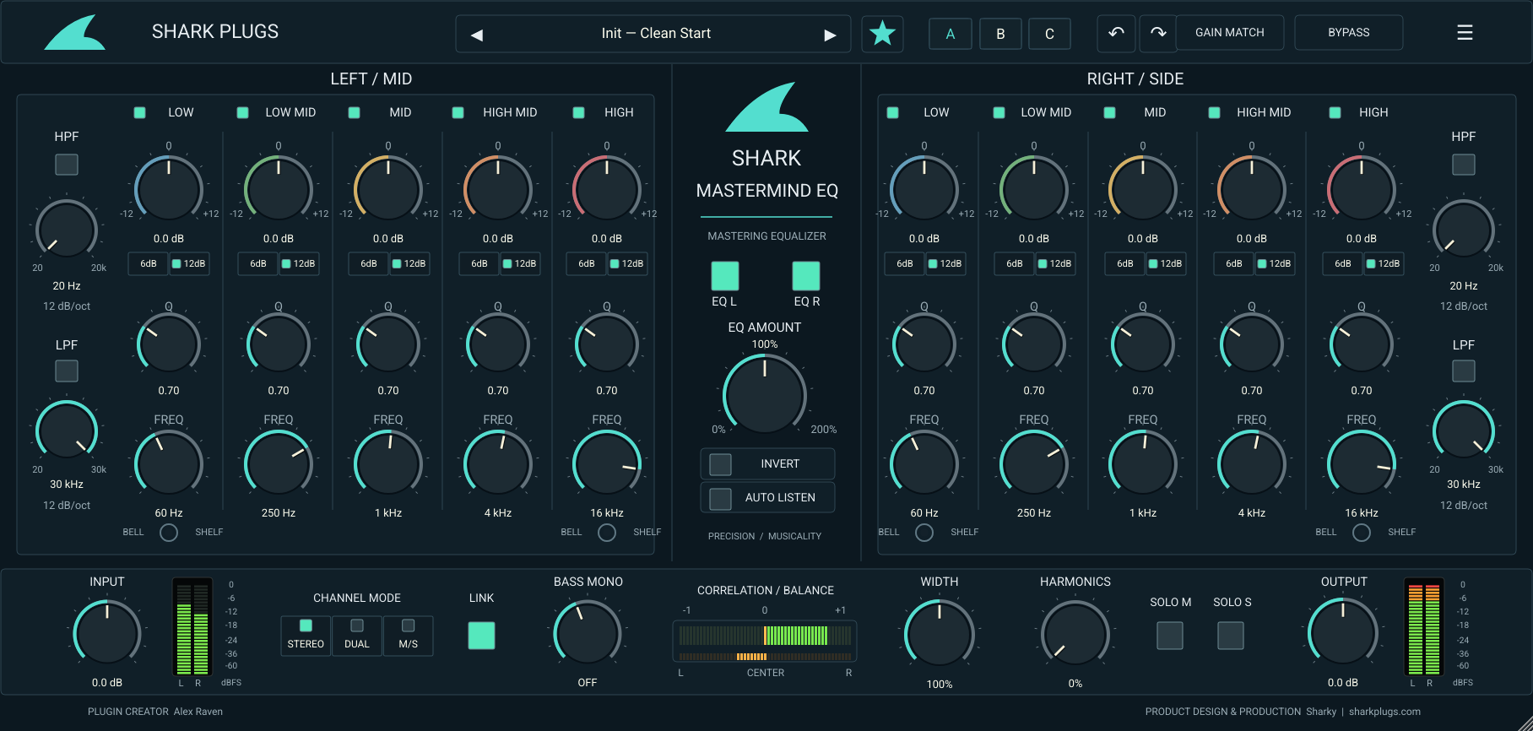The height and width of the screenshot is (731, 1533).
Task: Click the Left/Mid HPF frequency knob
Action: 67,230
